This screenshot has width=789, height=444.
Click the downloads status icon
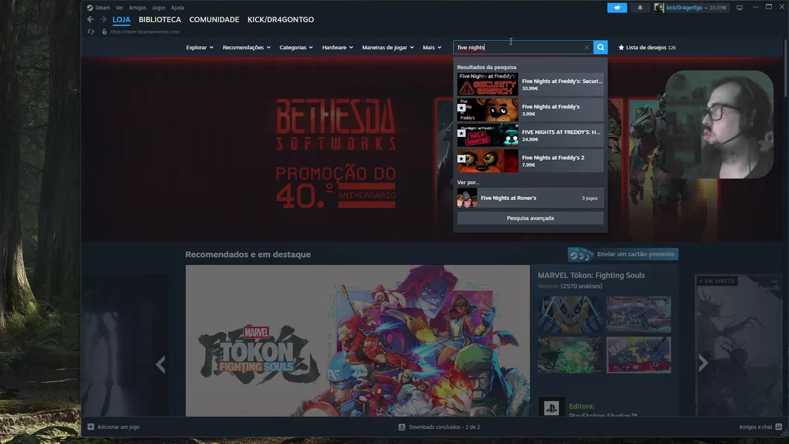[402, 427]
